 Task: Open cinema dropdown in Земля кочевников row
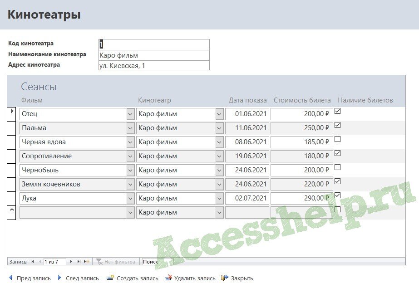coord(219,184)
